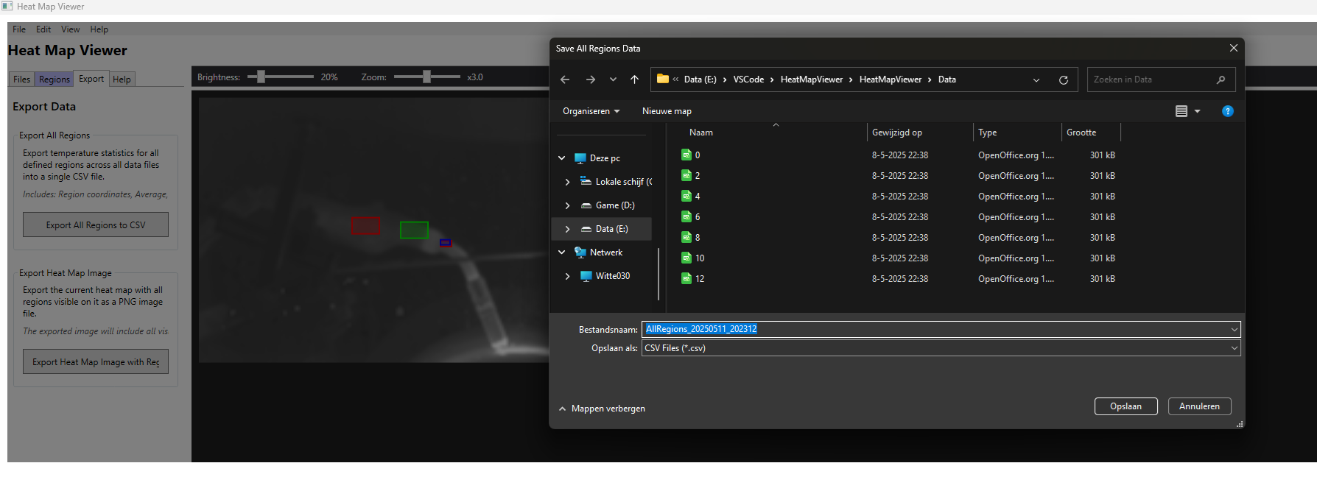The height and width of the screenshot is (477, 1317).
Task: Close the Save All Regions Data dialog
Action: point(1233,48)
